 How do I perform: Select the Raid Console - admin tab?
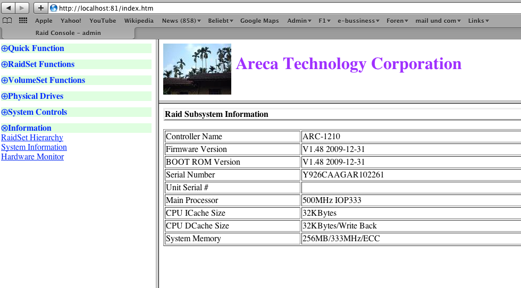tap(68, 33)
